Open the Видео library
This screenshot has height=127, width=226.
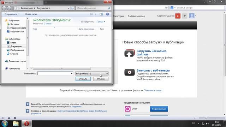(x=13, y=43)
